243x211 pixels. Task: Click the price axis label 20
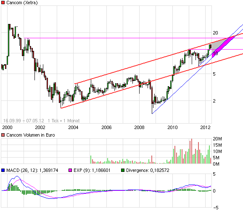coord(215,33)
